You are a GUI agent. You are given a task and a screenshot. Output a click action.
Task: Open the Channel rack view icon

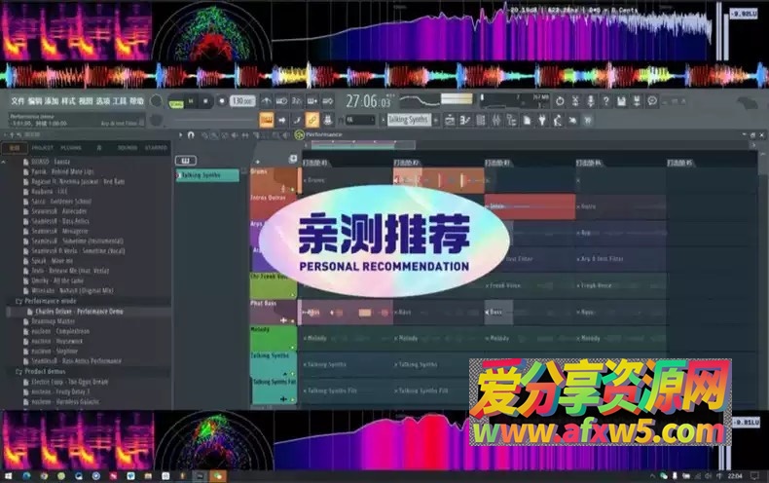click(x=481, y=120)
